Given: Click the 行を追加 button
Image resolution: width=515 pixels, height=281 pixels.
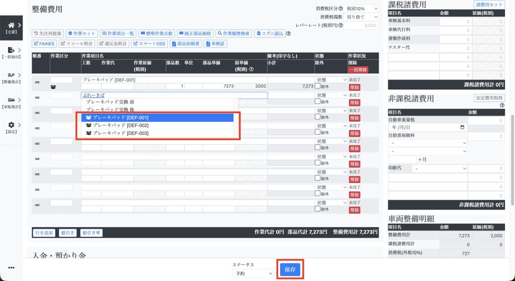Looking at the screenshot, I should click(44, 233).
